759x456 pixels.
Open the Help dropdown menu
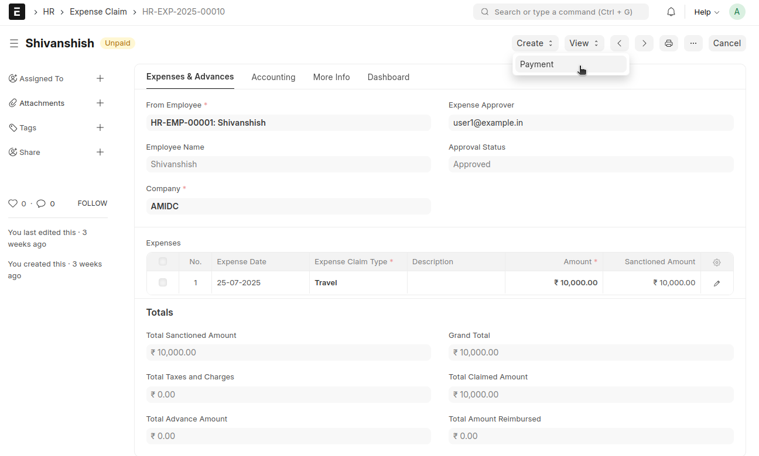click(706, 12)
